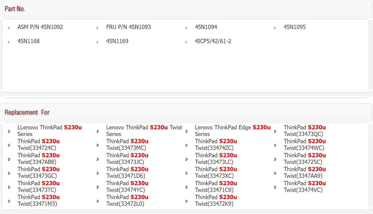The image size is (373, 214).
Task: Select model Twist(33472K9) in the list
Action: (x=216, y=200)
